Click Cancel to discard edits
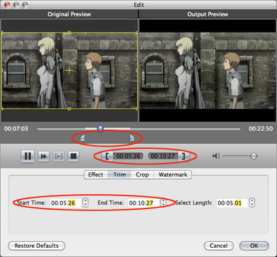Viewport: 277px width, 257px height. (x=219, y=245)
